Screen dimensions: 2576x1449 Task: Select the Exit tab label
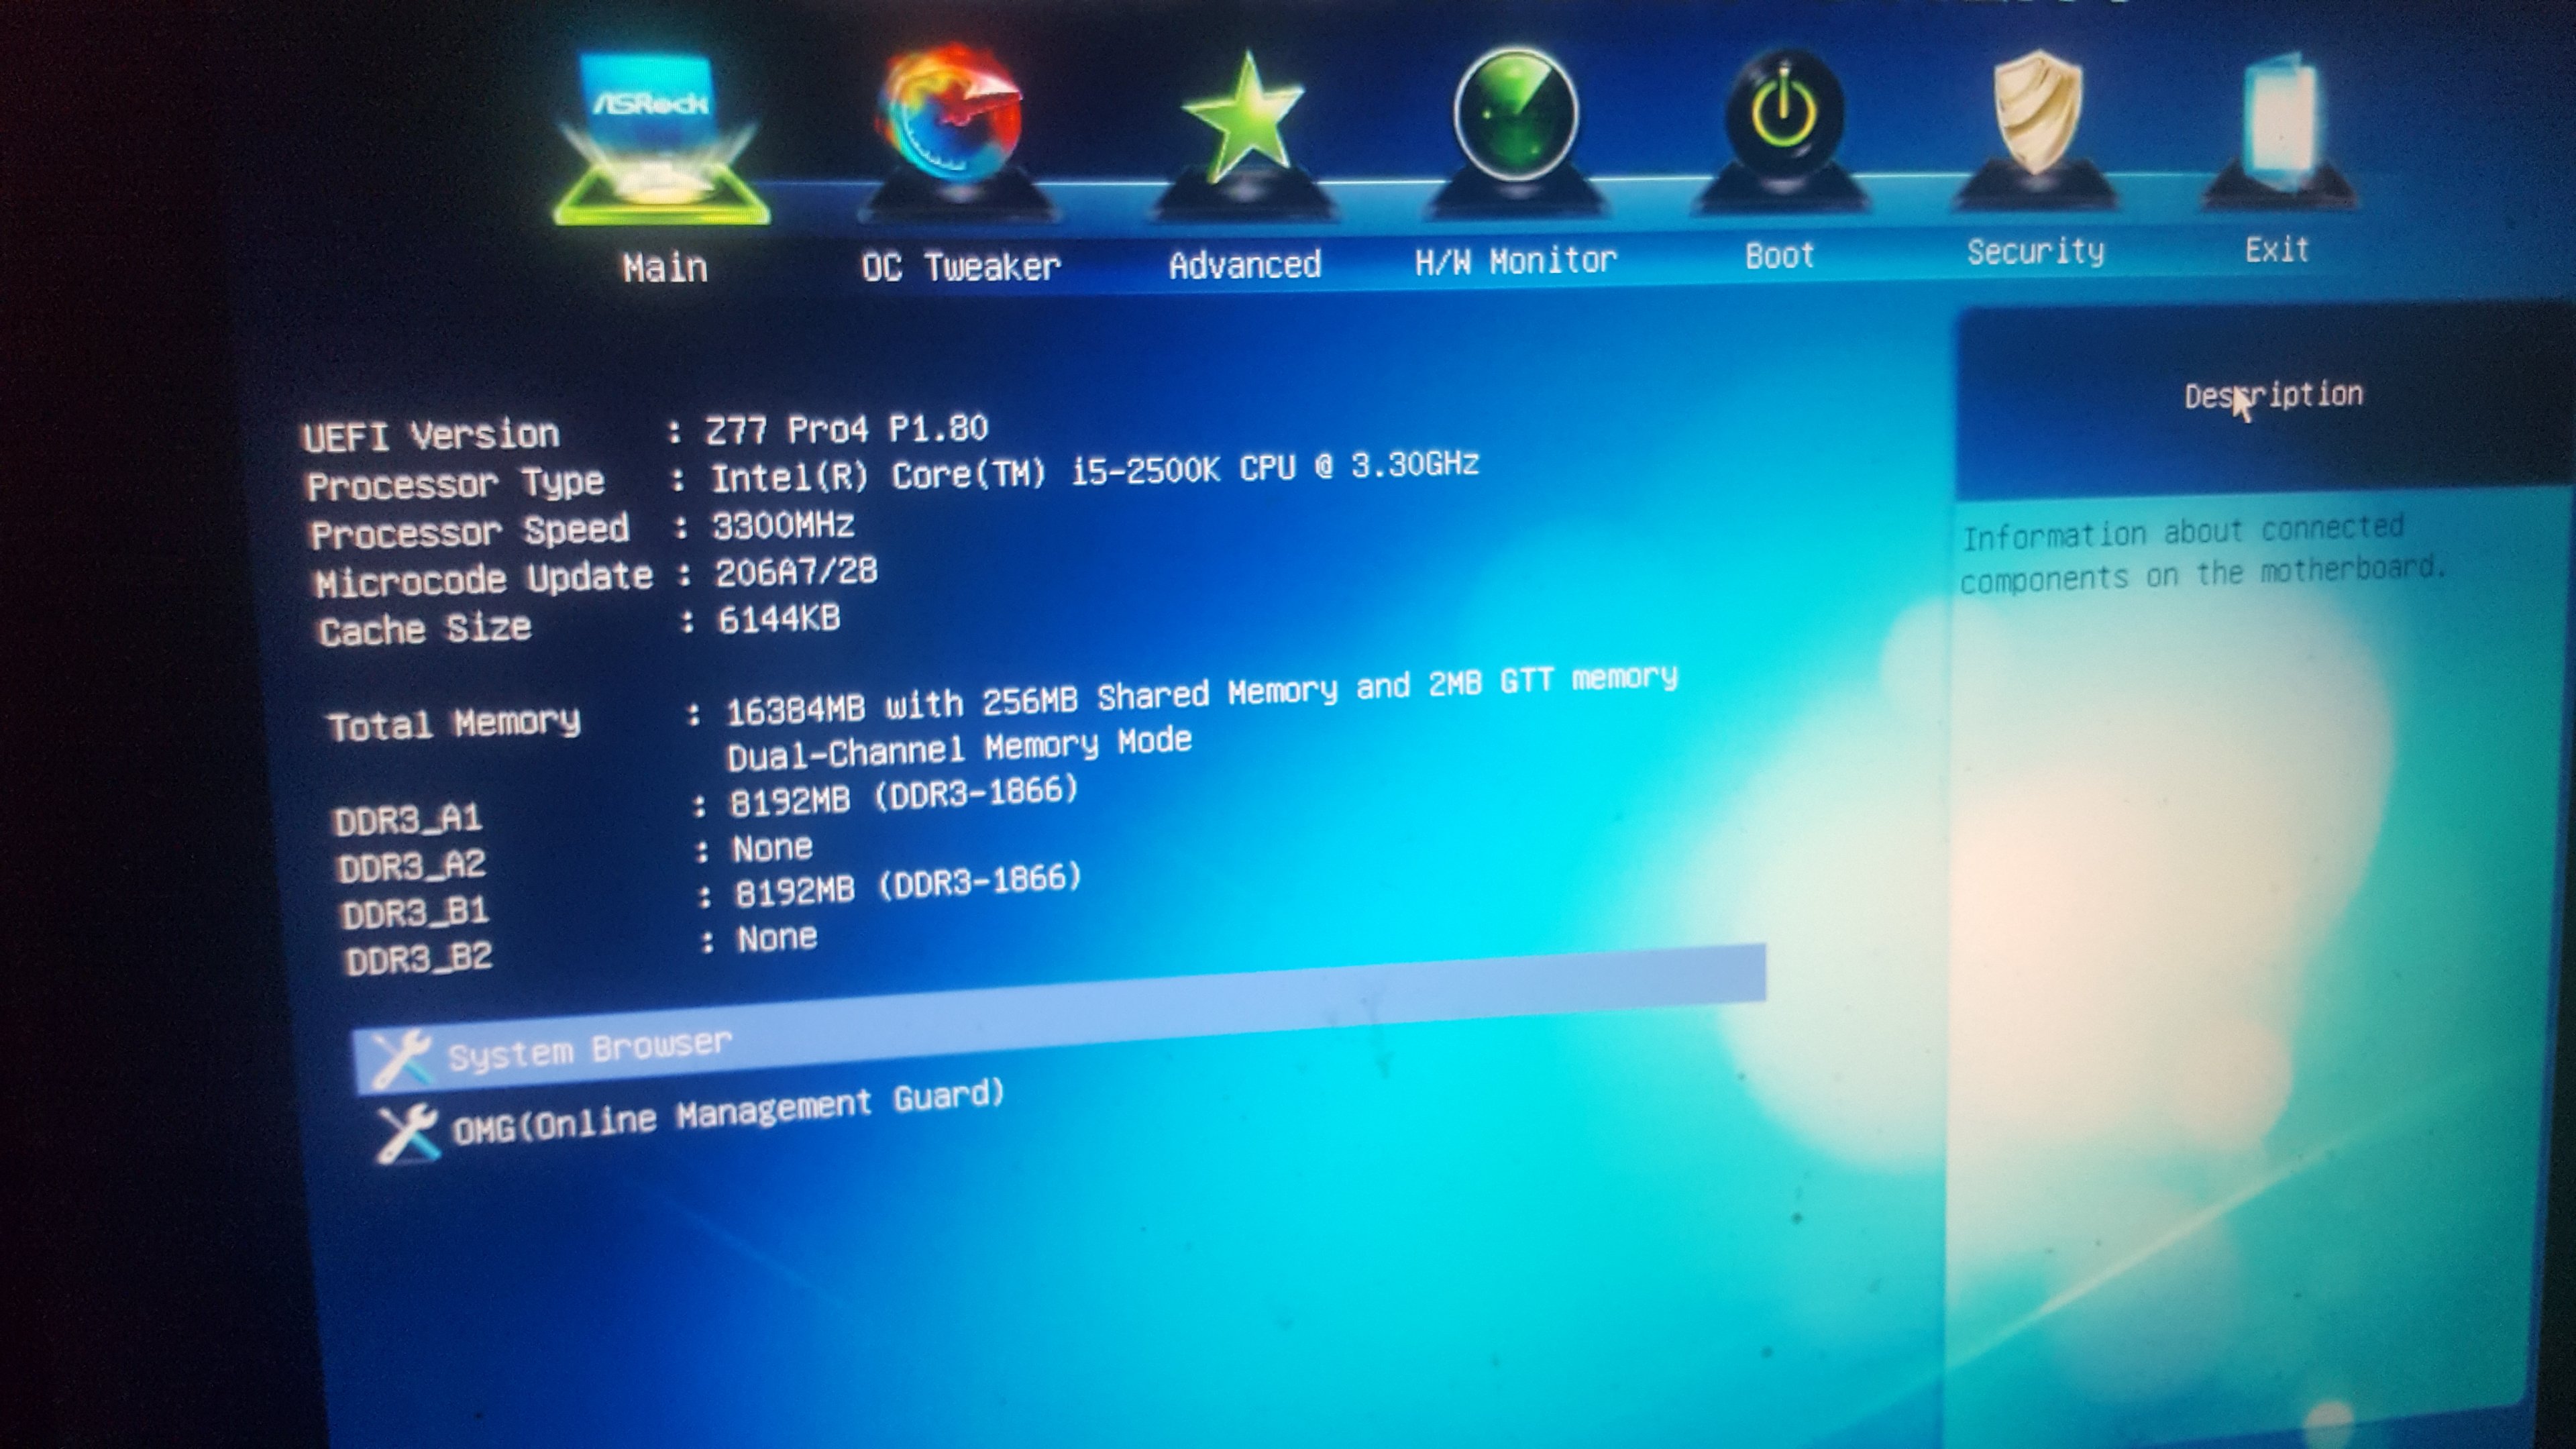click(2277, 249)
